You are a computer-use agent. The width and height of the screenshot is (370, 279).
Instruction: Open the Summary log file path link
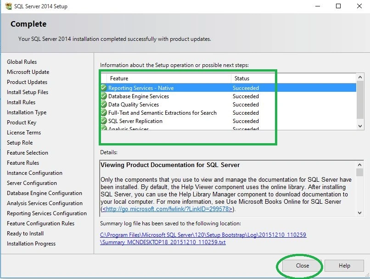tap(203, 239)
